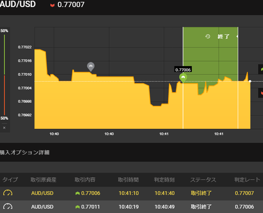Click 取引終了 status in the 10:41:10 row
Viewport: 263px width, 213px height.
[x=201, y=193]
